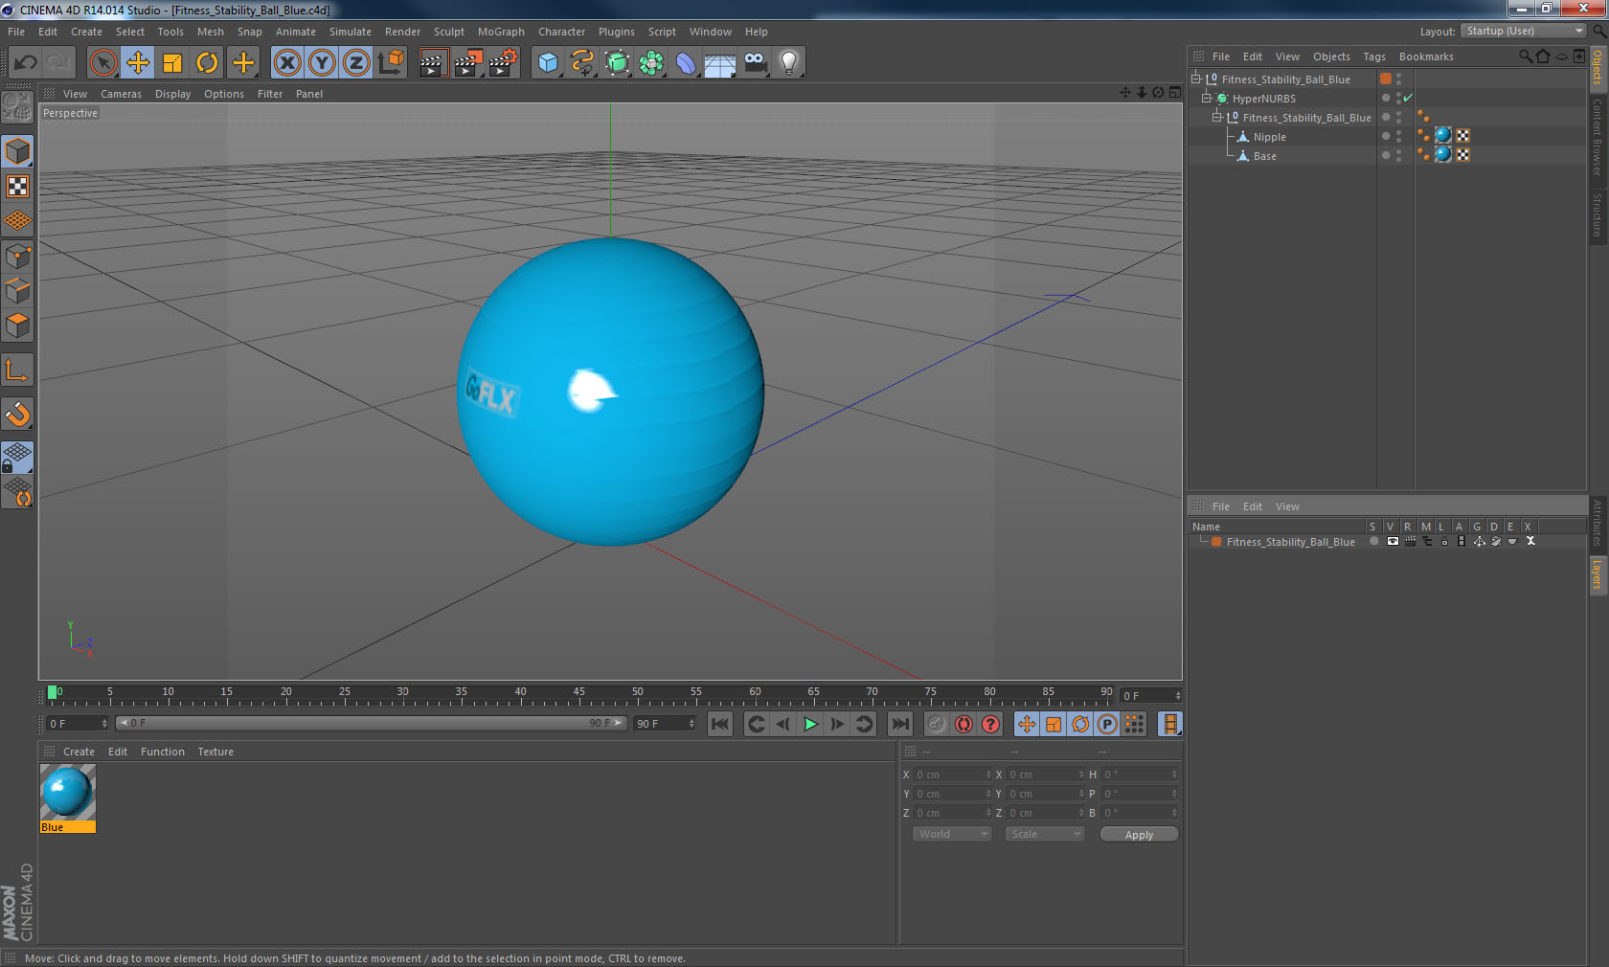Open Object Manager Tags menu
The image size is (1609, 967).
click(x=1374, y=56)
